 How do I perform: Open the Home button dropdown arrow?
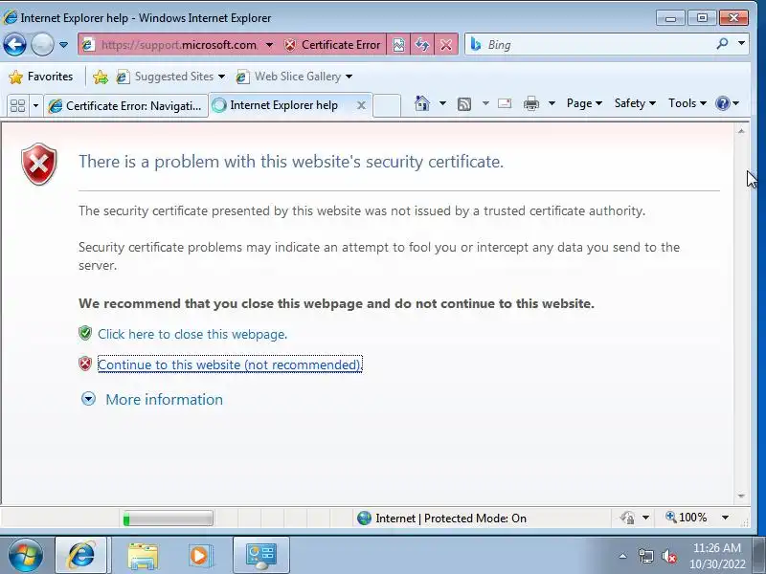tap(442, 103)
